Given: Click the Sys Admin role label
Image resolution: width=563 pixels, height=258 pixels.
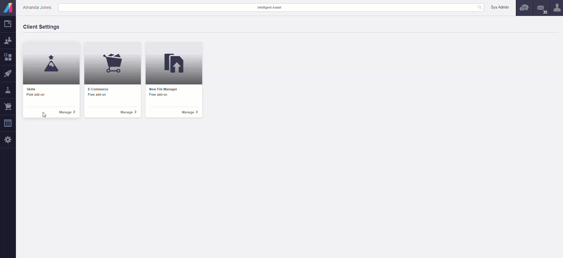Looking at the screenshot, I should click(500, 7).
